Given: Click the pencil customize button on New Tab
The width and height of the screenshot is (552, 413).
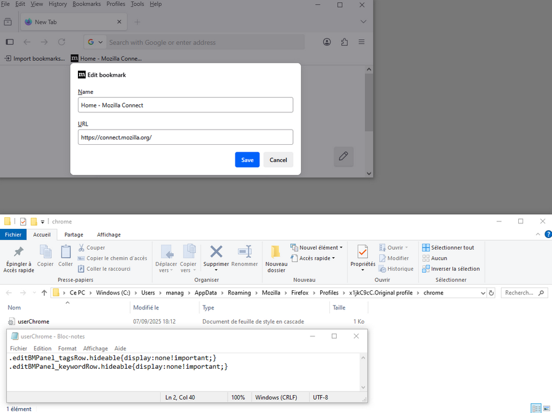Looking at the screenshot, I should coord(343,156).
